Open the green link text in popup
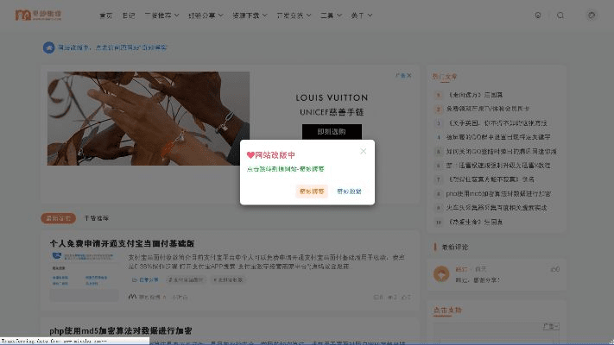Screen dimensions: 614x345 point(286,169)
